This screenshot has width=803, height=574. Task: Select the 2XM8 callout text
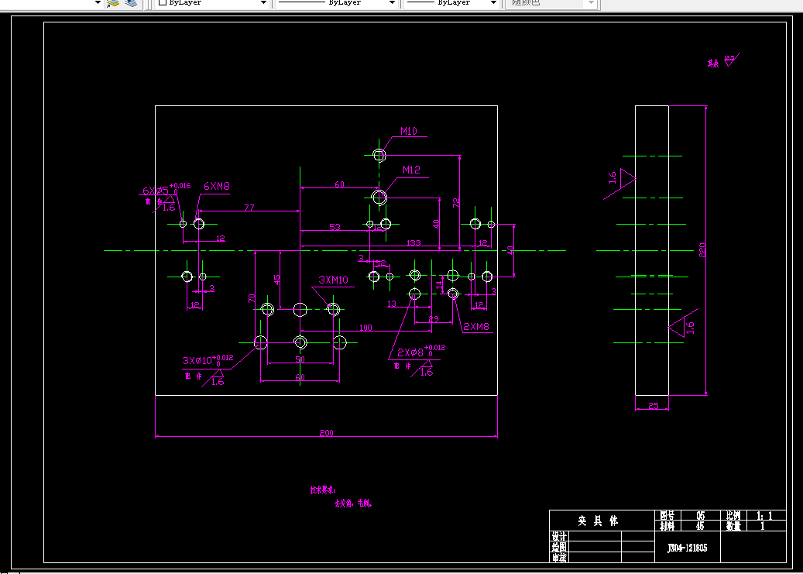tap(476, 326)
